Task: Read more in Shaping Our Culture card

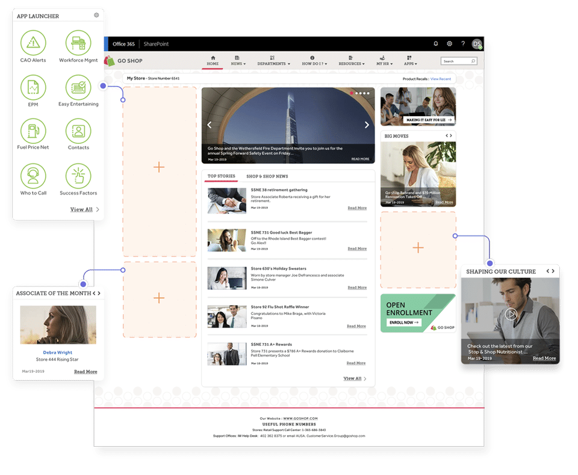Action: click(x=544, y=358)
